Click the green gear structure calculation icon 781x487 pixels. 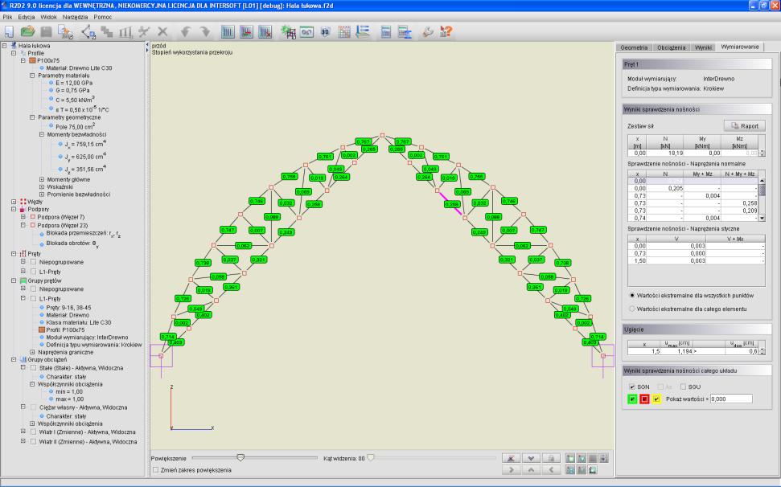pos(288,32)
